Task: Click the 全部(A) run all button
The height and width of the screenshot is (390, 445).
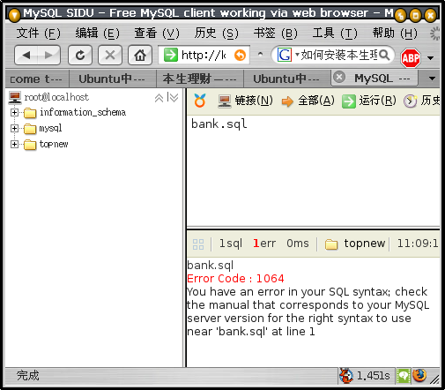Action: pyautogui.click(x=308, y=101)
